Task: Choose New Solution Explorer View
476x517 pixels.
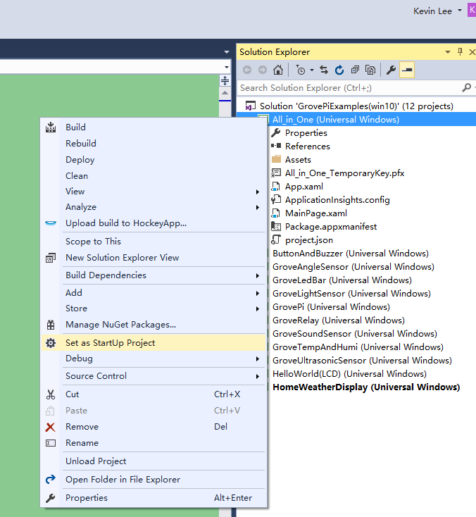Action: tap(154, 258)
